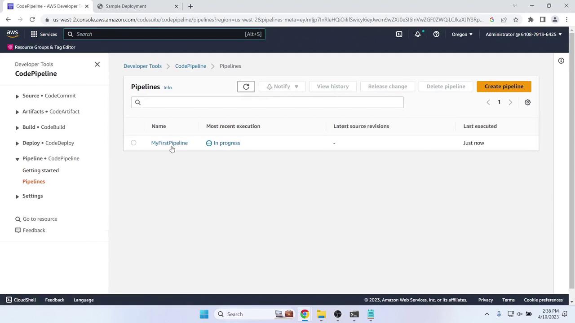The width and height of the screenshot is (575, 323).
Task: Sort by the Last executed column header
Action: coord(480,126)
